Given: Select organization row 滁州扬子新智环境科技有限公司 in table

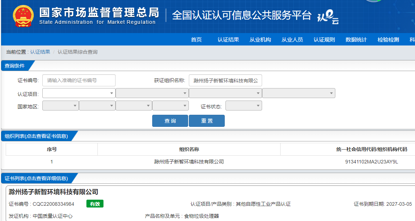Looking at the screenshot, I should [189, 162].
